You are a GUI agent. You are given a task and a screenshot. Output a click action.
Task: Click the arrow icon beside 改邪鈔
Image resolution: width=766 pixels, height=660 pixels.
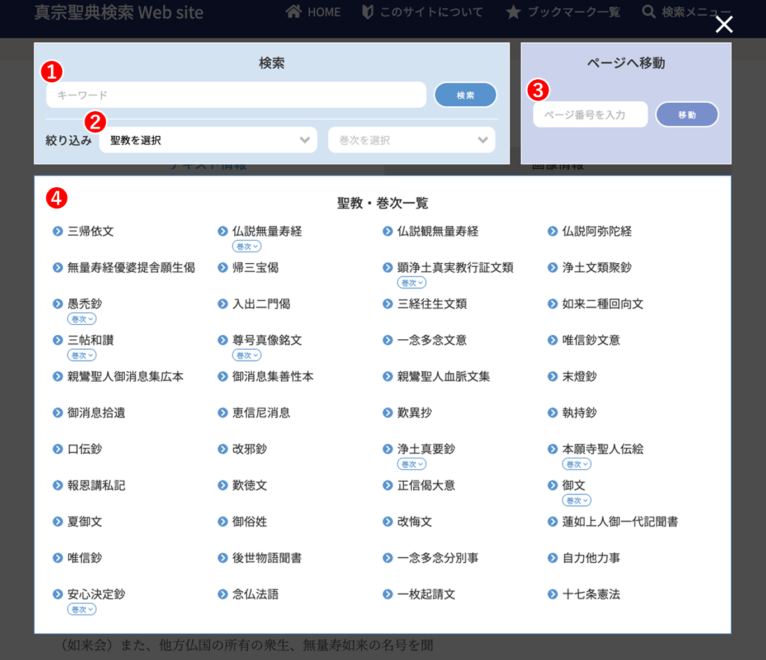[x=223, y=449]
